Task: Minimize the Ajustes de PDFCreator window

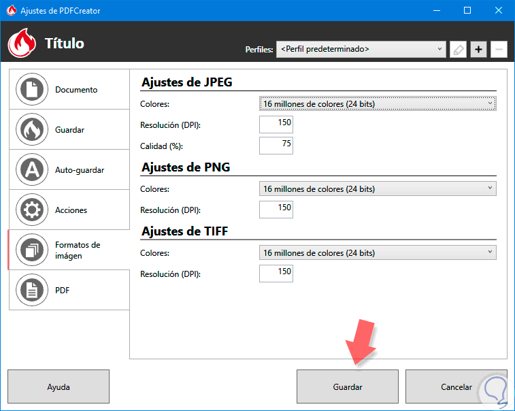Action: tap(437, 10)
